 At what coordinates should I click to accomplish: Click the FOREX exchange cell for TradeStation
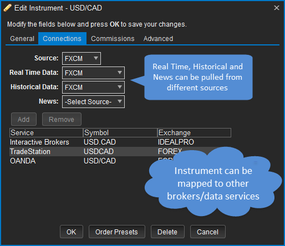[x=170, y=151]
